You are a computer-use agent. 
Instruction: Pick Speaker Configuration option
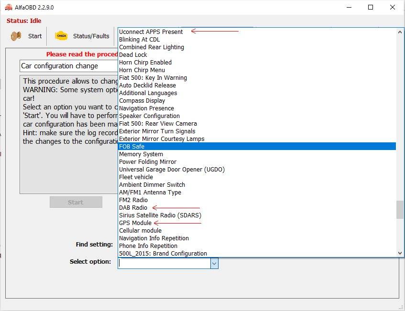point(257,116)
